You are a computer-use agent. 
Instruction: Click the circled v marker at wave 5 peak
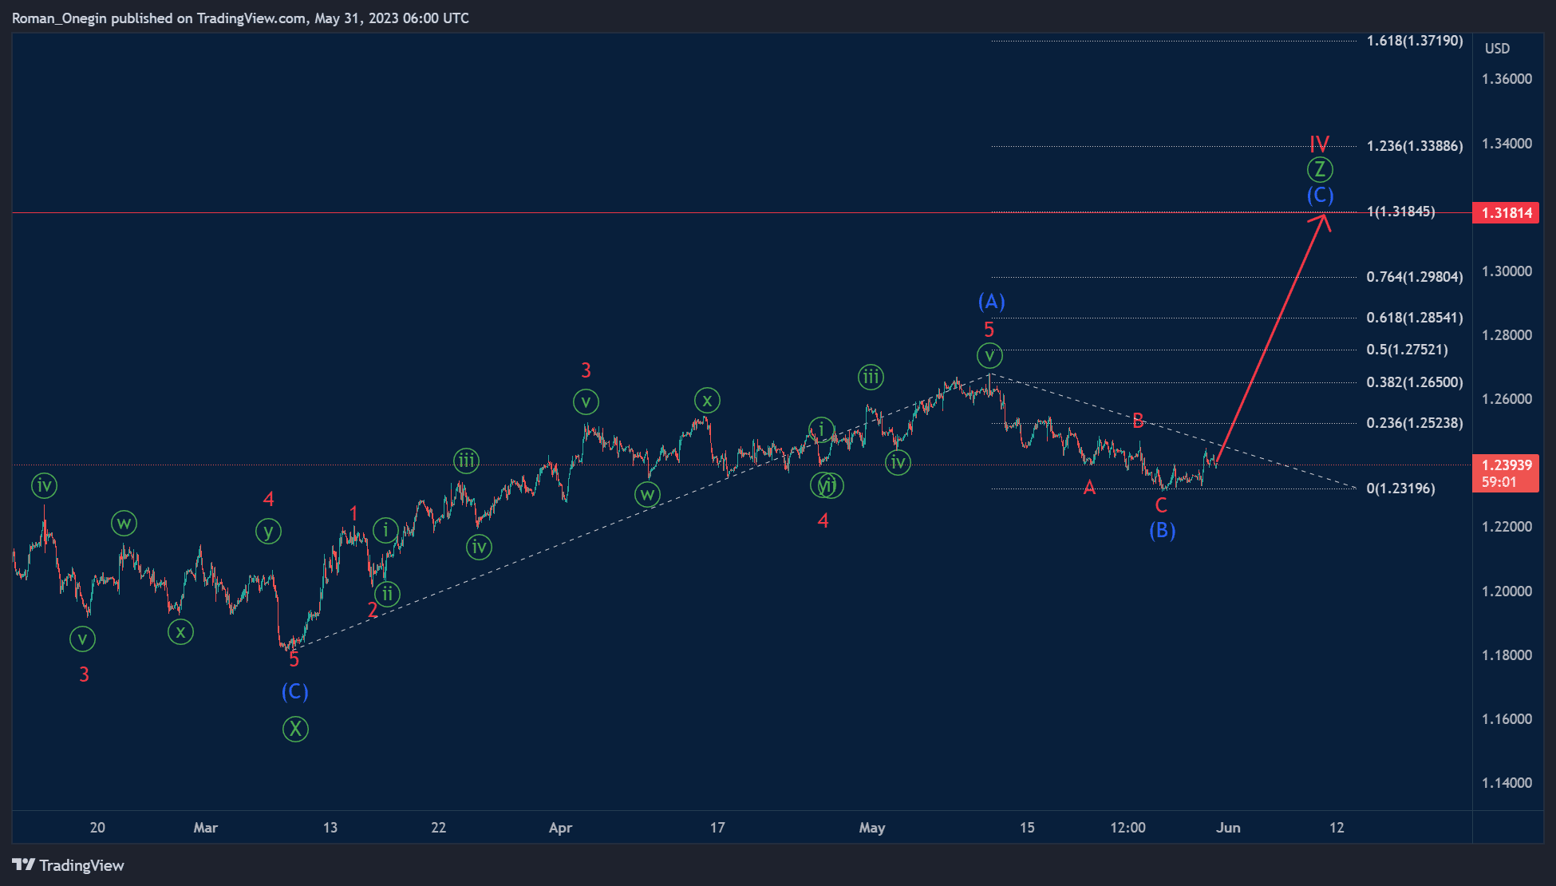click(x=989, y=354)
